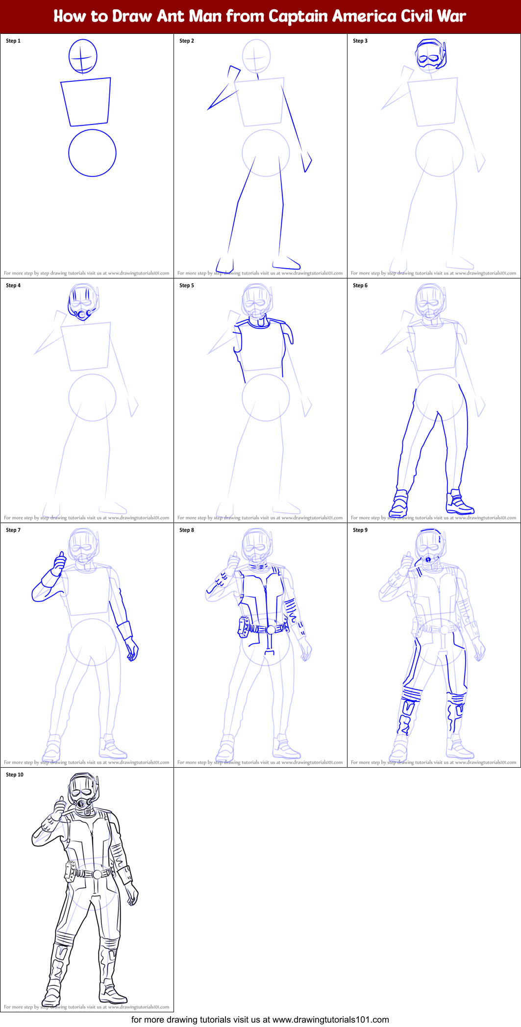This screenshot has height=1027, width=521.
Task: Select the Step 10 finished Ant Man drawing
Action: (87, 890)
